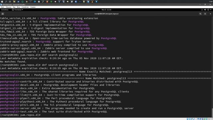Open Windows taskbar search
The image size is (213, 120).
coord(6,2)
